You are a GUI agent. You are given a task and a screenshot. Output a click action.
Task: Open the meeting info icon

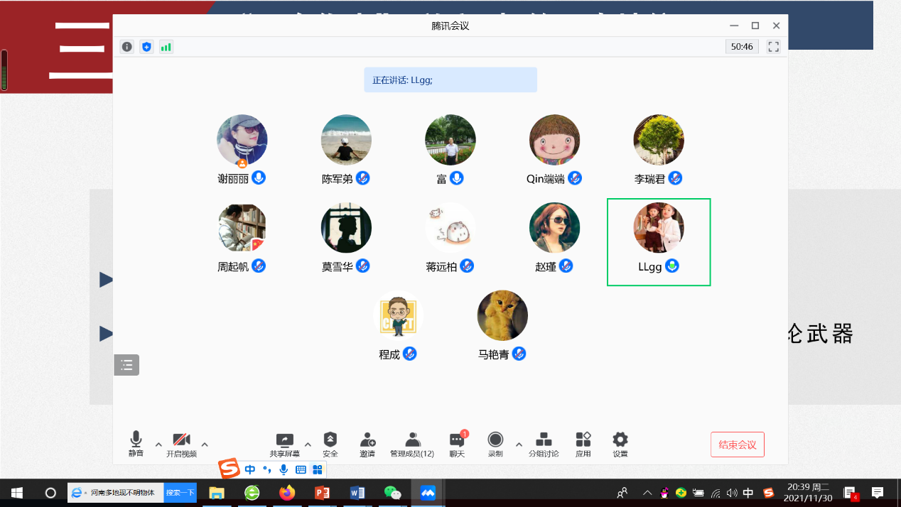coord(127,47)
